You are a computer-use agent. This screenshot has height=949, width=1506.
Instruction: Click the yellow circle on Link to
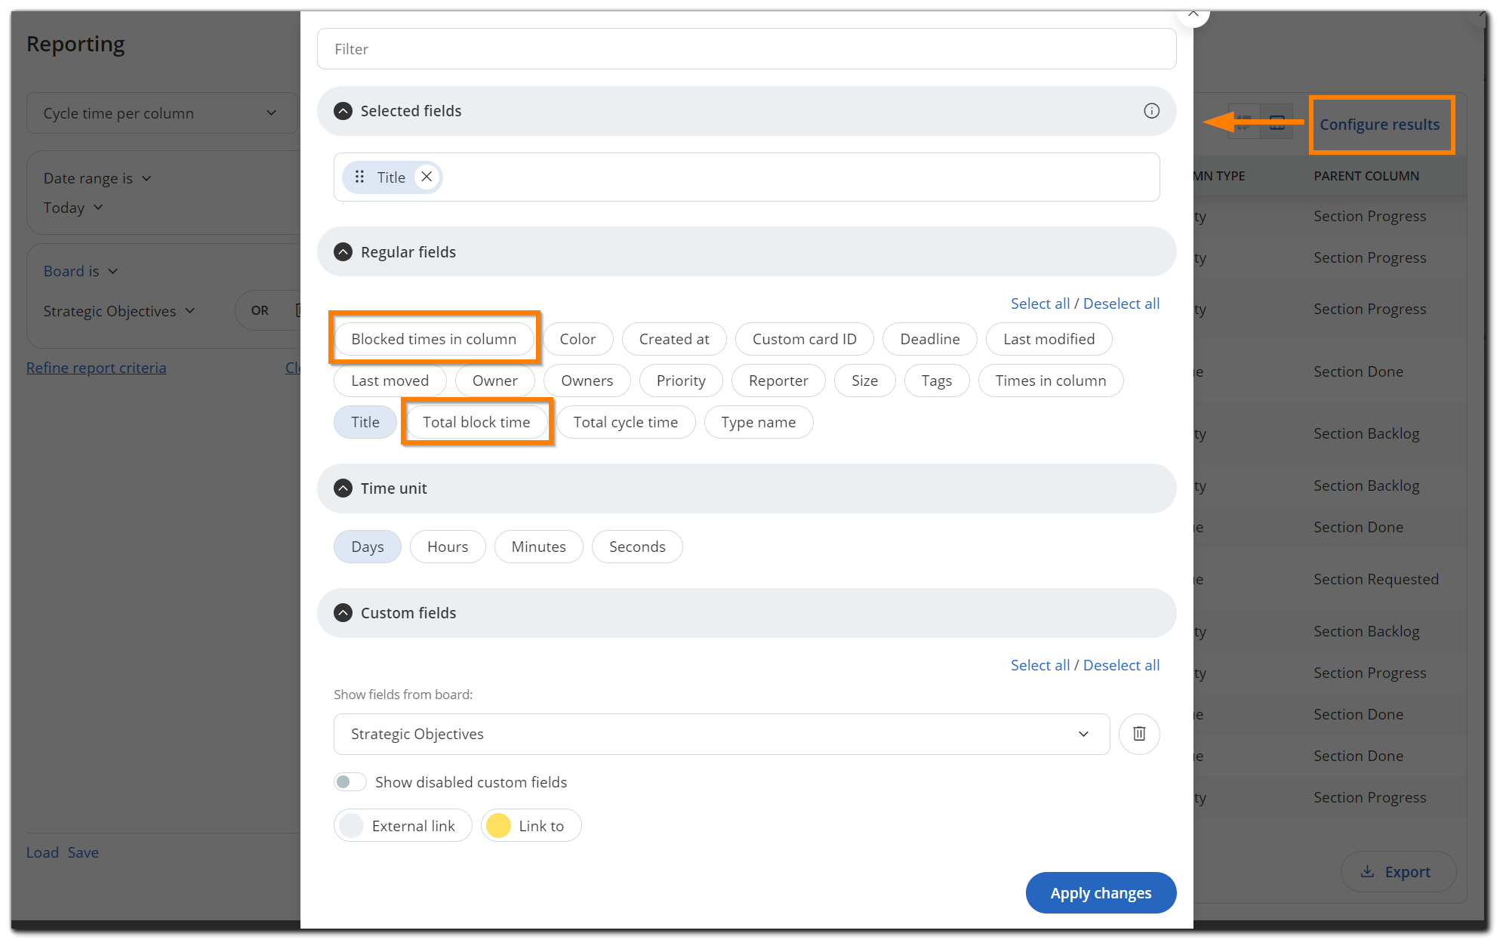tap(498, 825)
